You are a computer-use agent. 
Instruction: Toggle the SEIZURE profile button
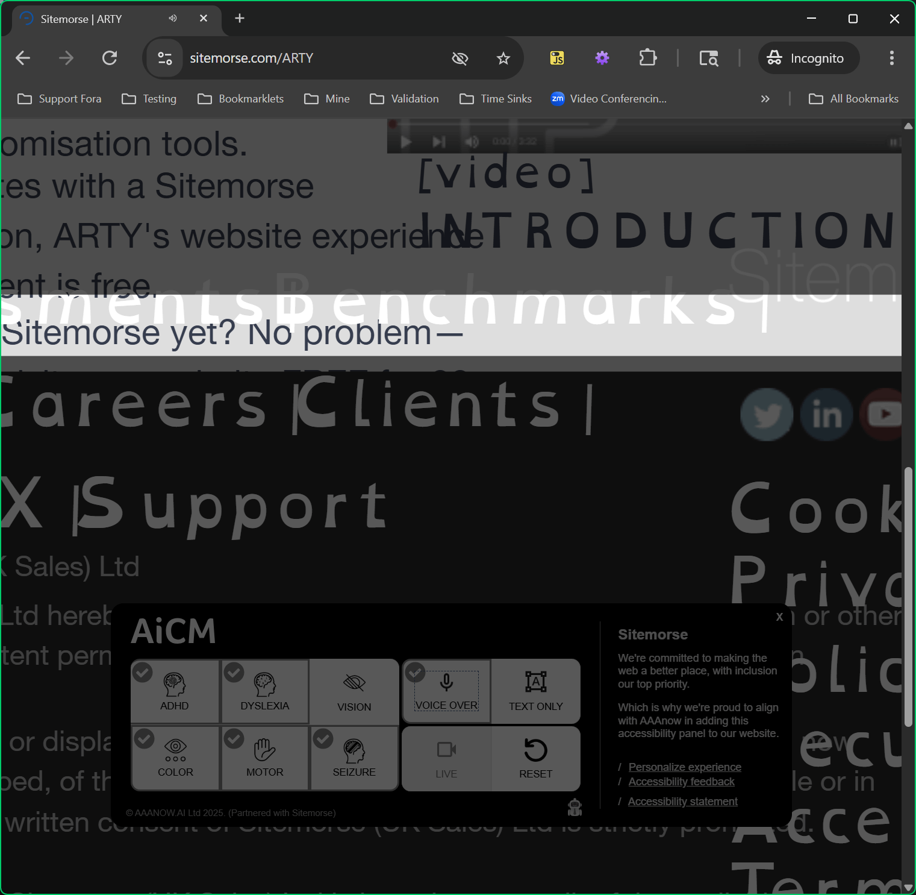[354, 758]
